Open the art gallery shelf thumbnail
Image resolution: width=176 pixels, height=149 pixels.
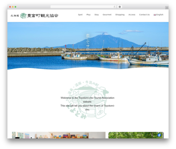point(59,135)
